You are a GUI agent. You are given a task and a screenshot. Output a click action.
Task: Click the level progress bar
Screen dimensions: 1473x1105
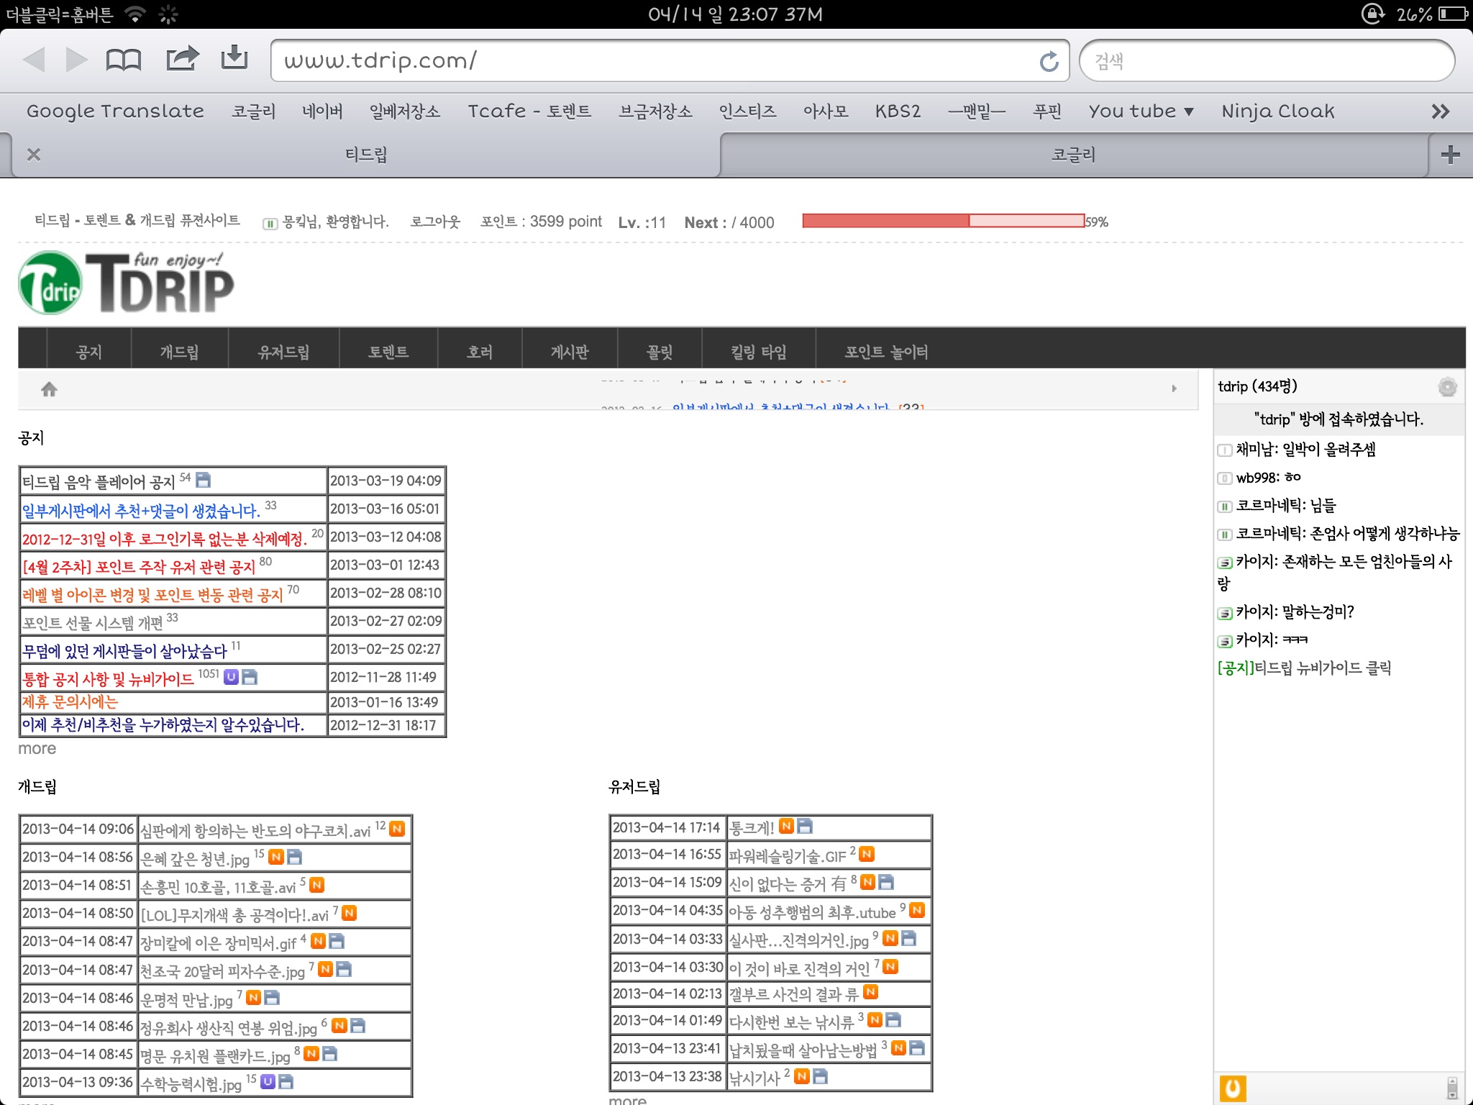pos(943,221)
